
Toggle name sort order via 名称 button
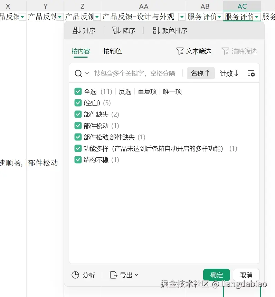point(201,73)
